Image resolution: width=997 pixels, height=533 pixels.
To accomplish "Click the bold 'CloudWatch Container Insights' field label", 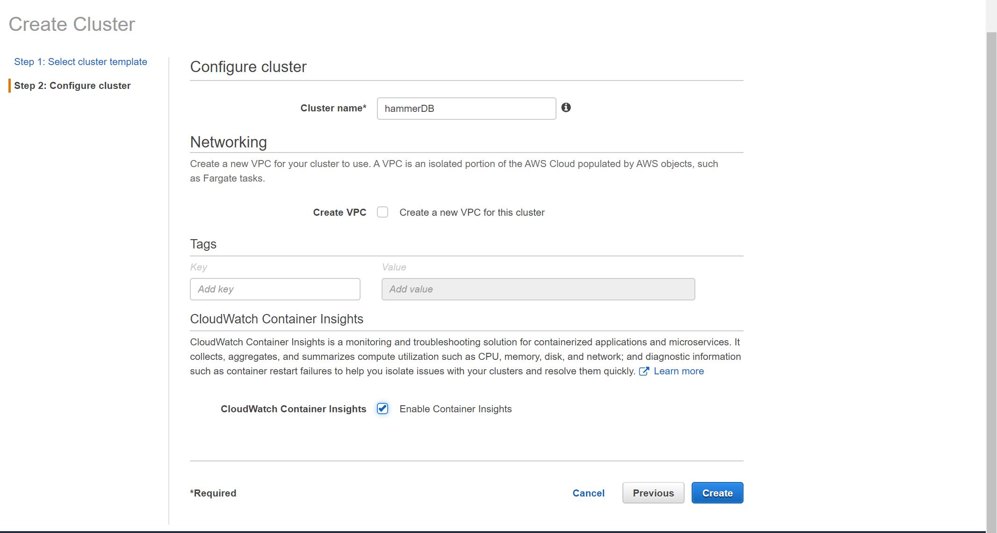I will [293, 409].
